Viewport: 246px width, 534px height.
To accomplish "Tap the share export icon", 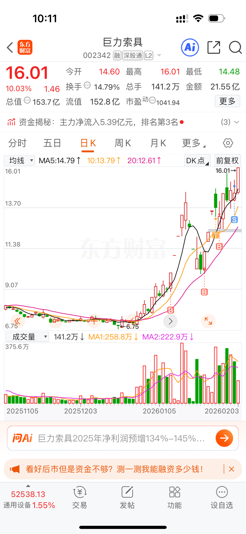I will coord(214,47).
